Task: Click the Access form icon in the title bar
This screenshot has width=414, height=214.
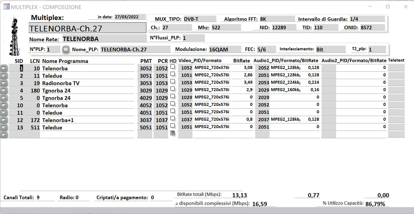Action: click(x=6, y=7)
